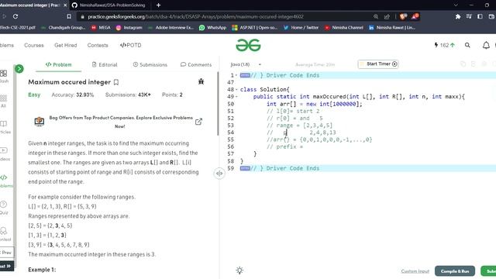Open the Problems sidebar icon
Viewport: 496px width, 279px height.
click(5, 181)
